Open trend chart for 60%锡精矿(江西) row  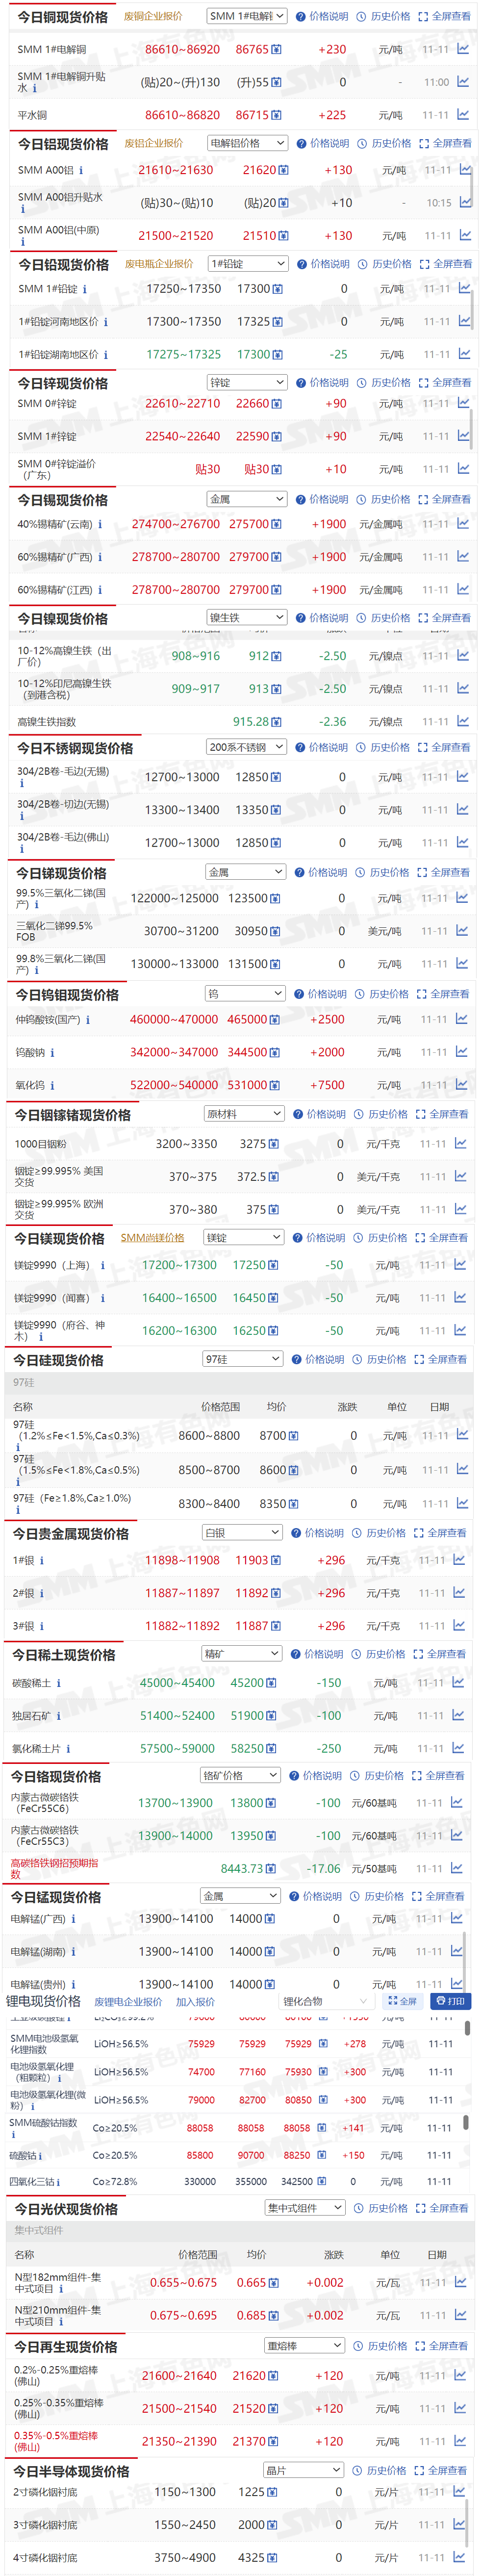464,589
